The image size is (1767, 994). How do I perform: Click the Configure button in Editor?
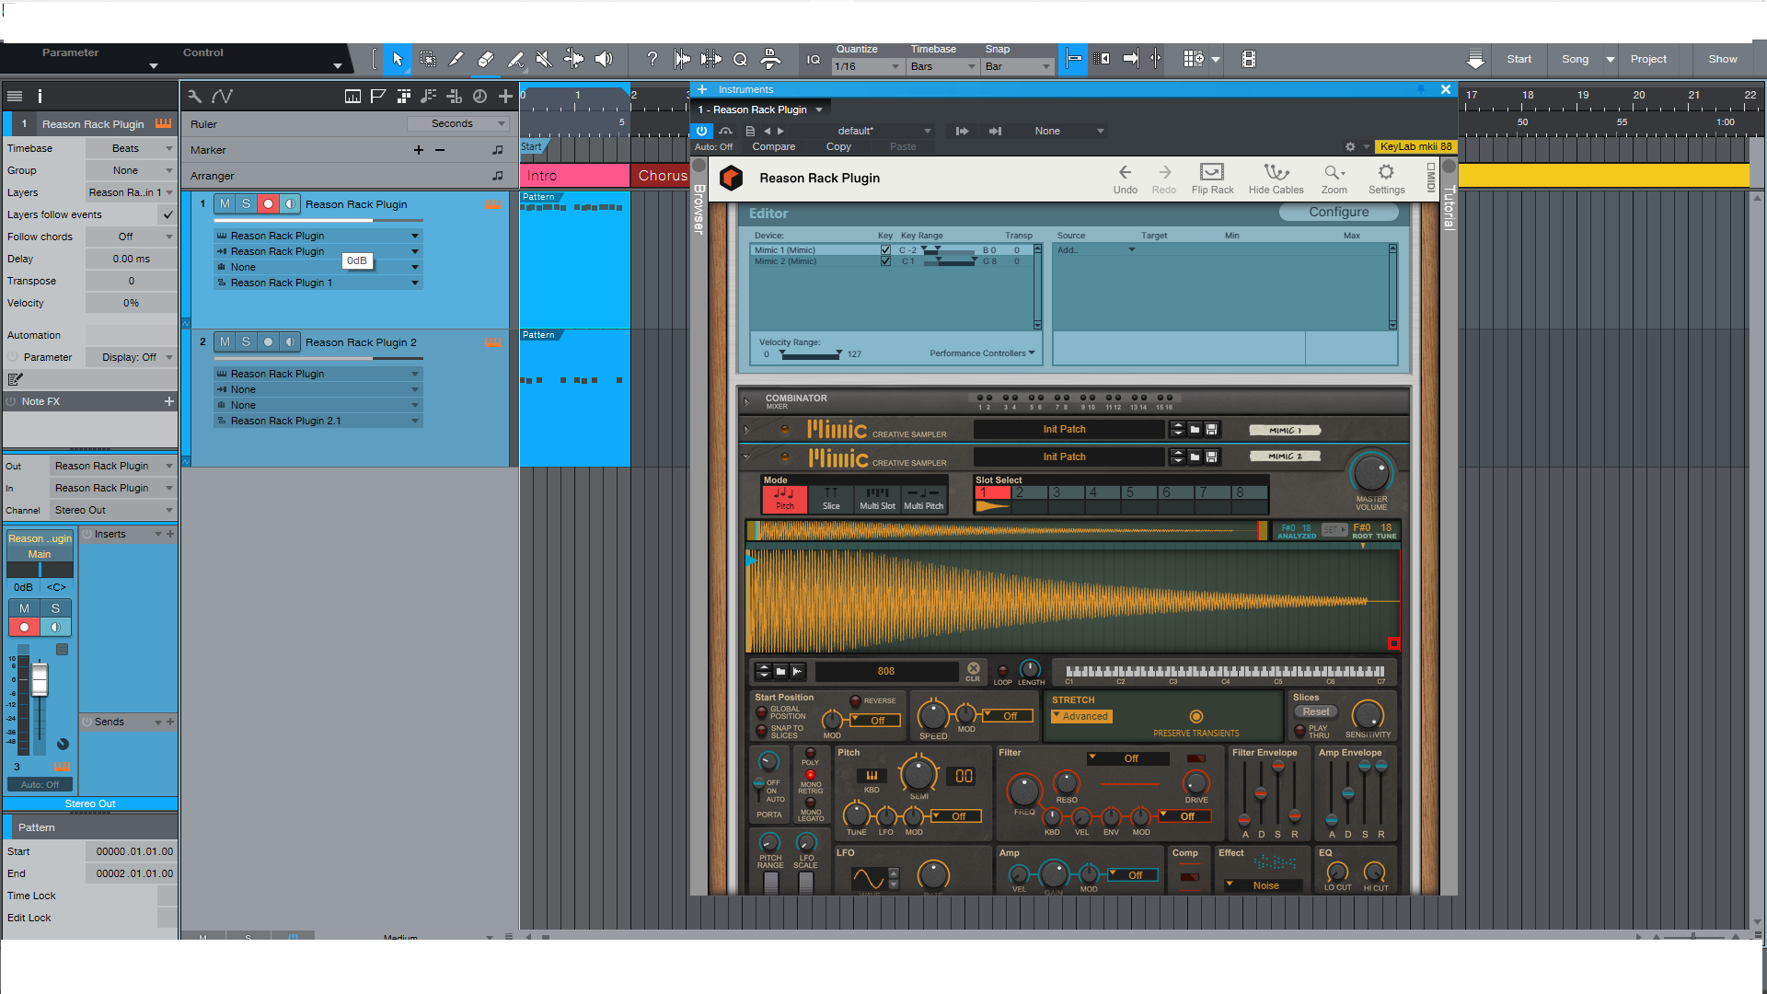[1339, 213]
